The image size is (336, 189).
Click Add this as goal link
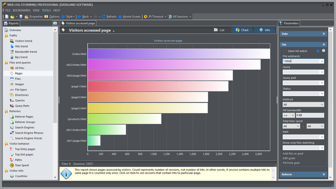coord(293,154)
